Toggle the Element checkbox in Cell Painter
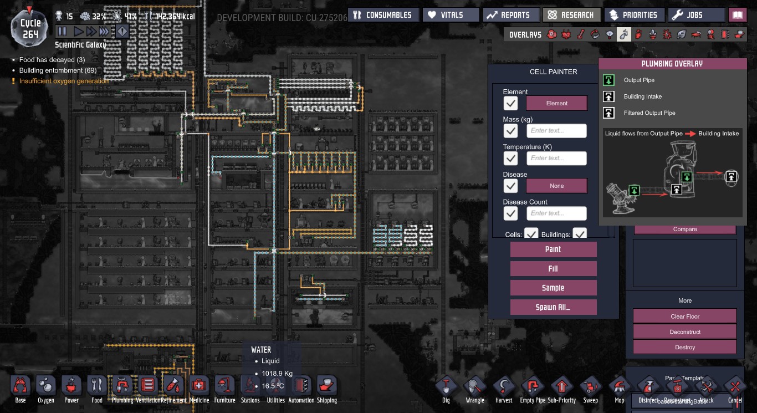Screen dimensions: 757x413 coord(511,103)
